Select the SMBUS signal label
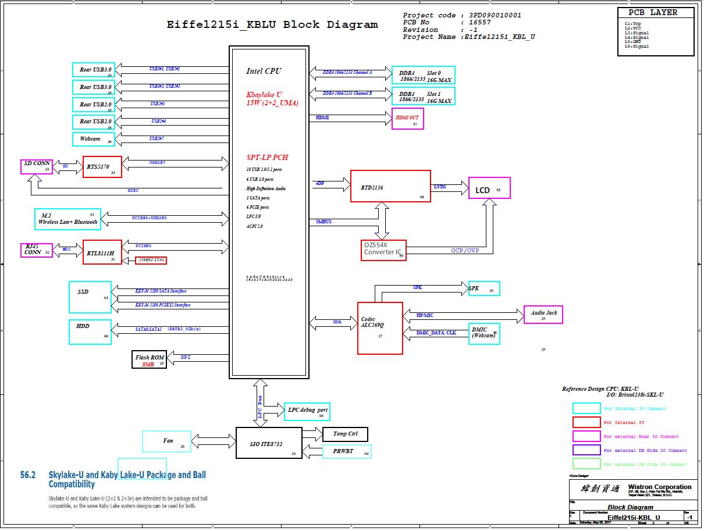704x531 pixels. (323, 222)
